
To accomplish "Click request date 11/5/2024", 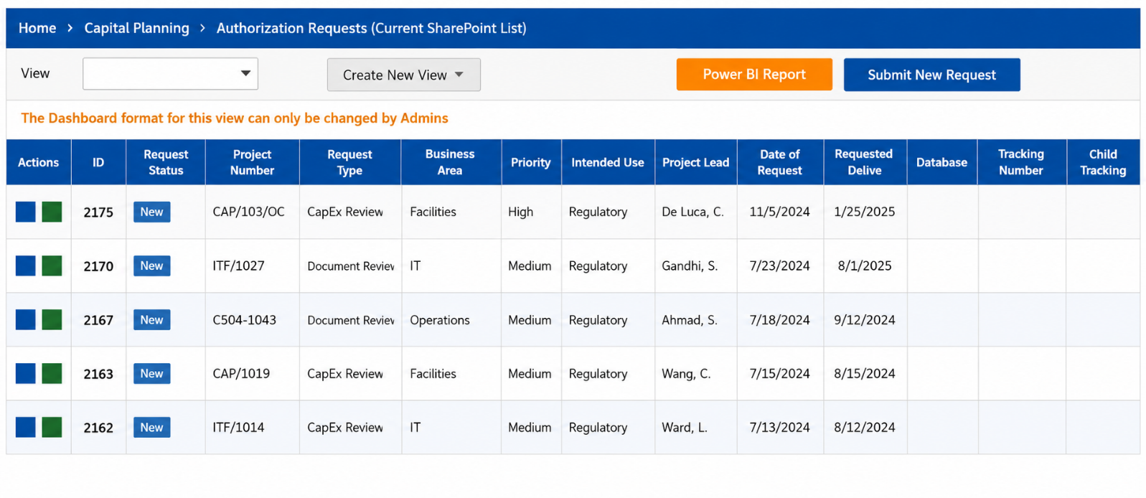I will [779, 212].
